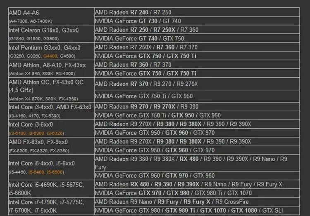This screenshot has height=216, width=310.
Task: Open the orange i3-6320 link
Action: (x=55, y=134)
